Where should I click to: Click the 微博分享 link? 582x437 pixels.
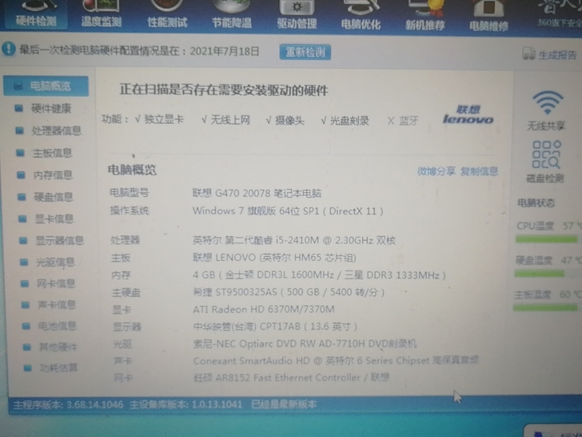pos(436,171)
